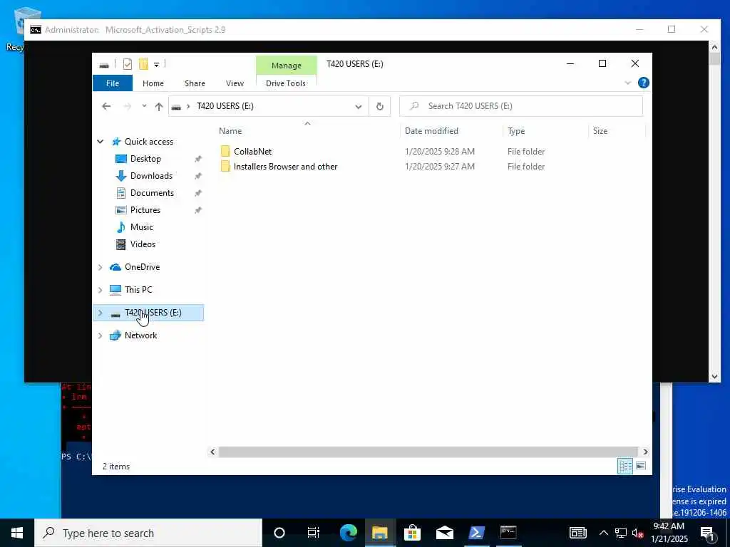Click the CollabNet date 1/20/2025 9:28 AM
This screenshot has height=547, width=730.
[x=440, y=151]
